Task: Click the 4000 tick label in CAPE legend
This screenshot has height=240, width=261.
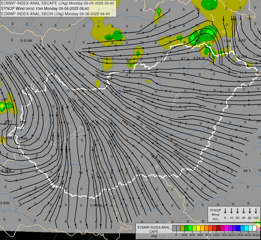Action: click(248, 235)
